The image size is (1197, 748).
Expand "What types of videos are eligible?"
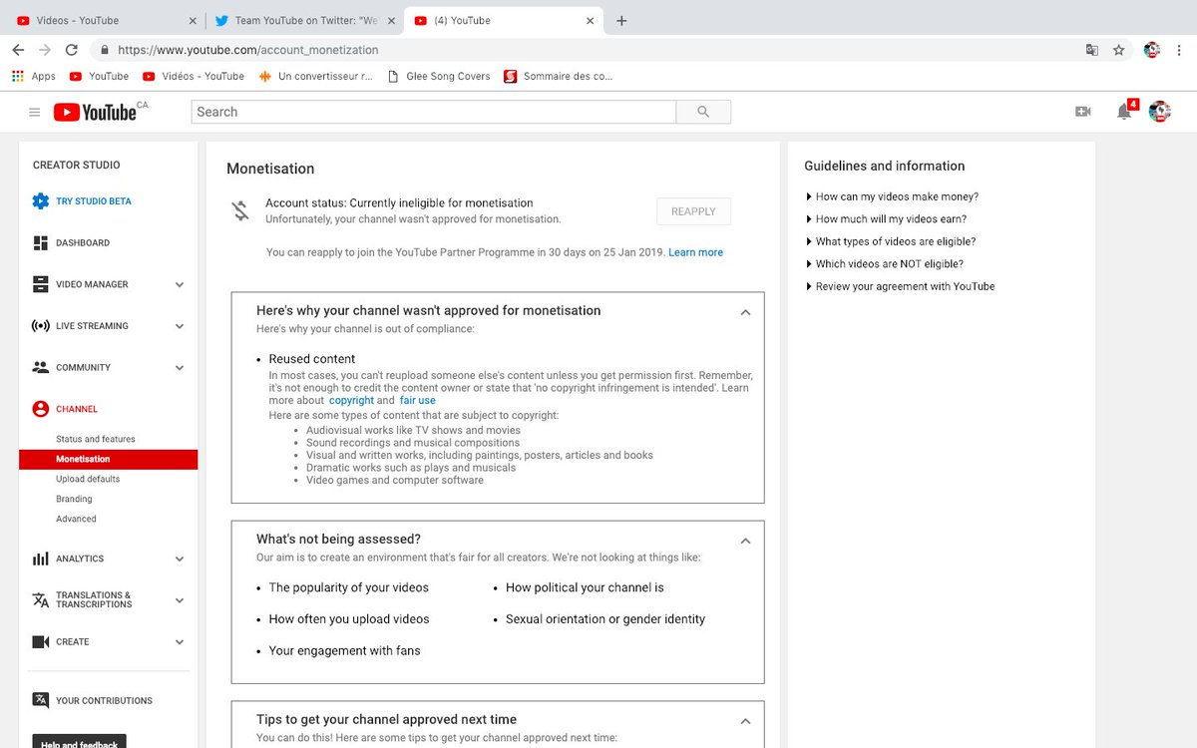pos(891,241)
